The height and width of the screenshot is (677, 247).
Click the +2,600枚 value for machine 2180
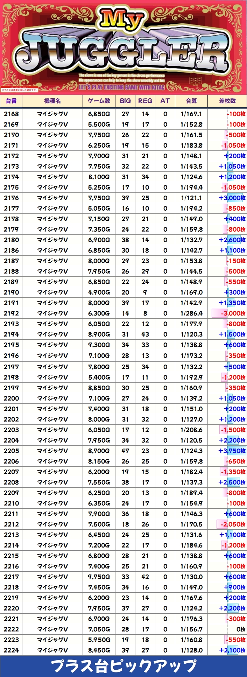click(x=232, y=240)
